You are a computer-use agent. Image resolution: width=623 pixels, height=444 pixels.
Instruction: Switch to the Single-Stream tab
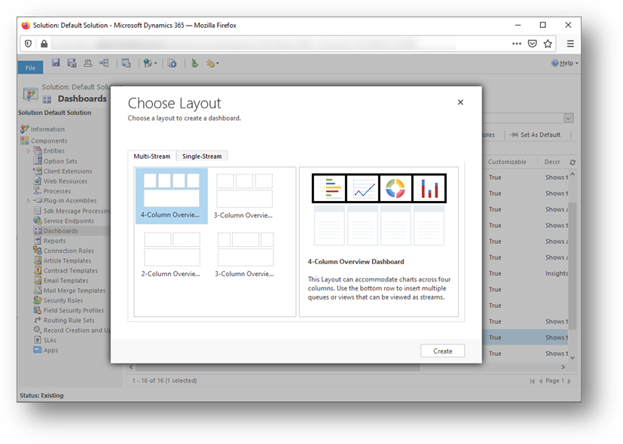(200, 156)
